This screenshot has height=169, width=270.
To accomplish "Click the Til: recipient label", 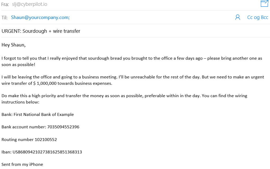I will [x=4, y=18].
